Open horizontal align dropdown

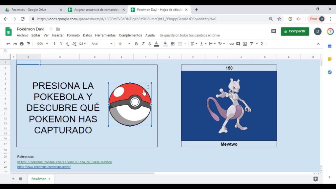[194, 44]
